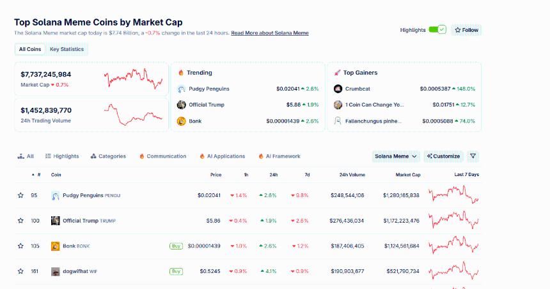Open the table filter funnel icon
Image resolution: width=550 pixels, height=289 pixels.
click(473, 156)
